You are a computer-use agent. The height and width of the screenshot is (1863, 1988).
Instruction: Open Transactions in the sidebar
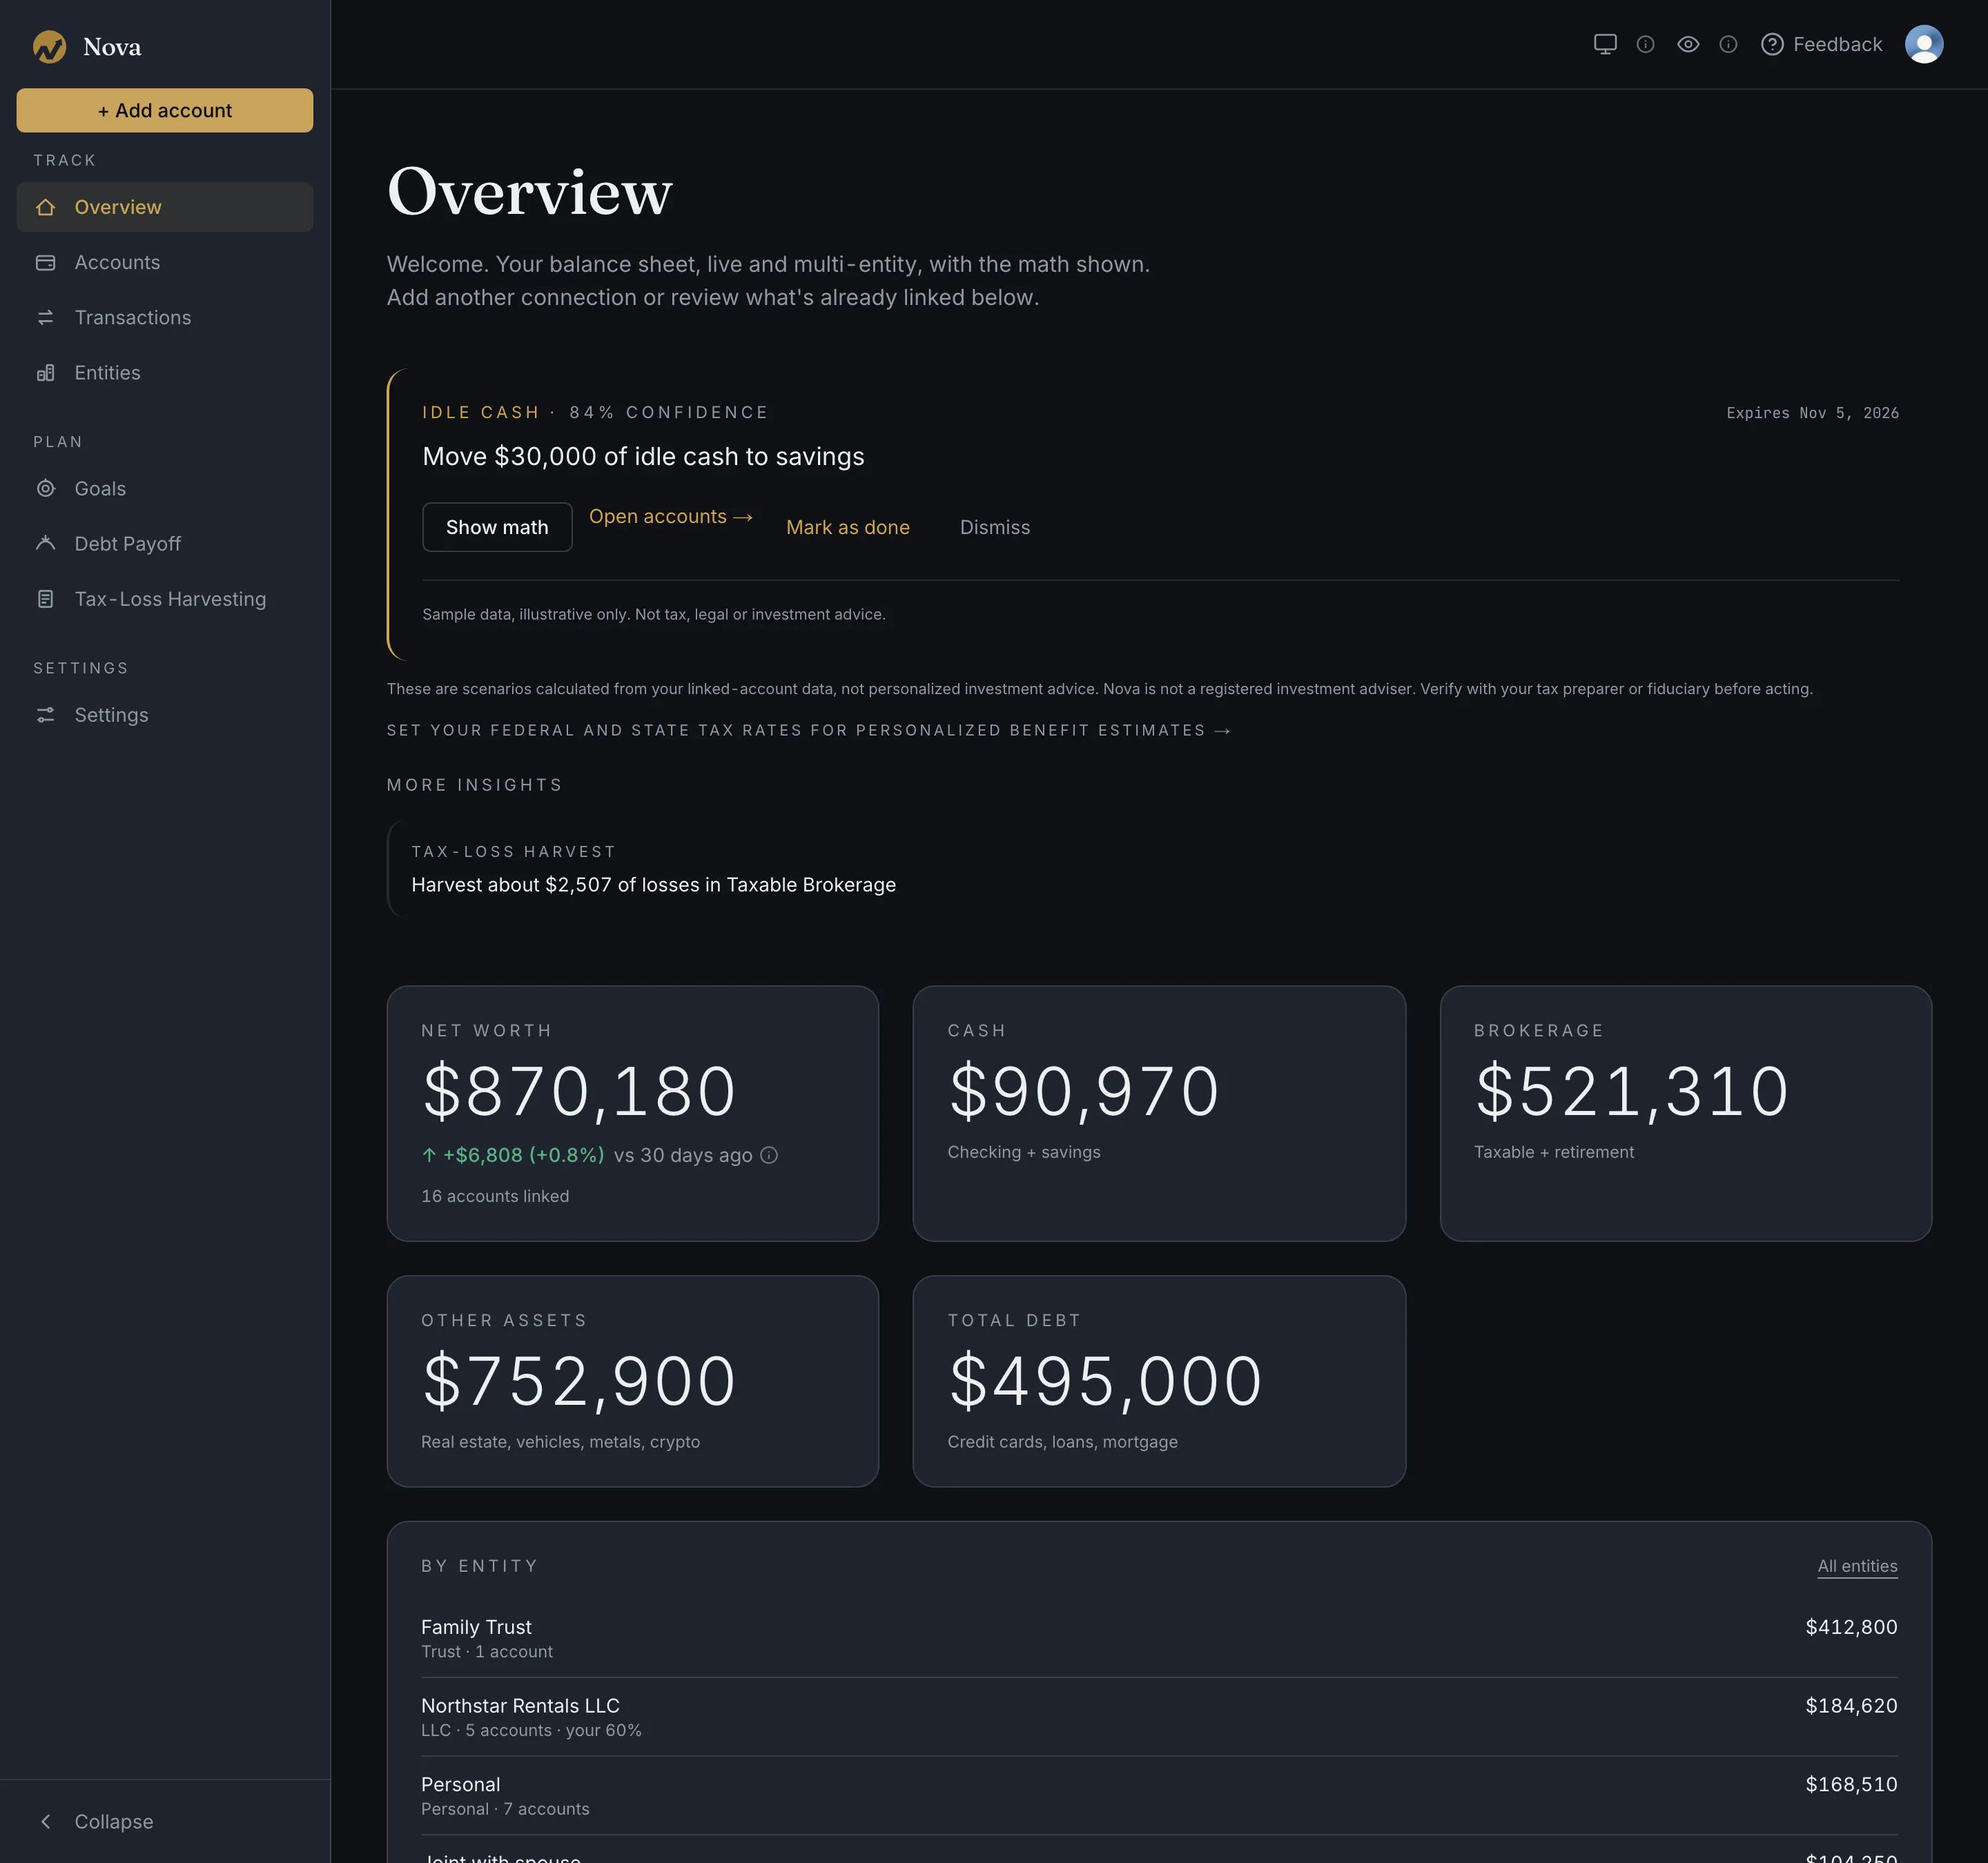pos(165,317)
